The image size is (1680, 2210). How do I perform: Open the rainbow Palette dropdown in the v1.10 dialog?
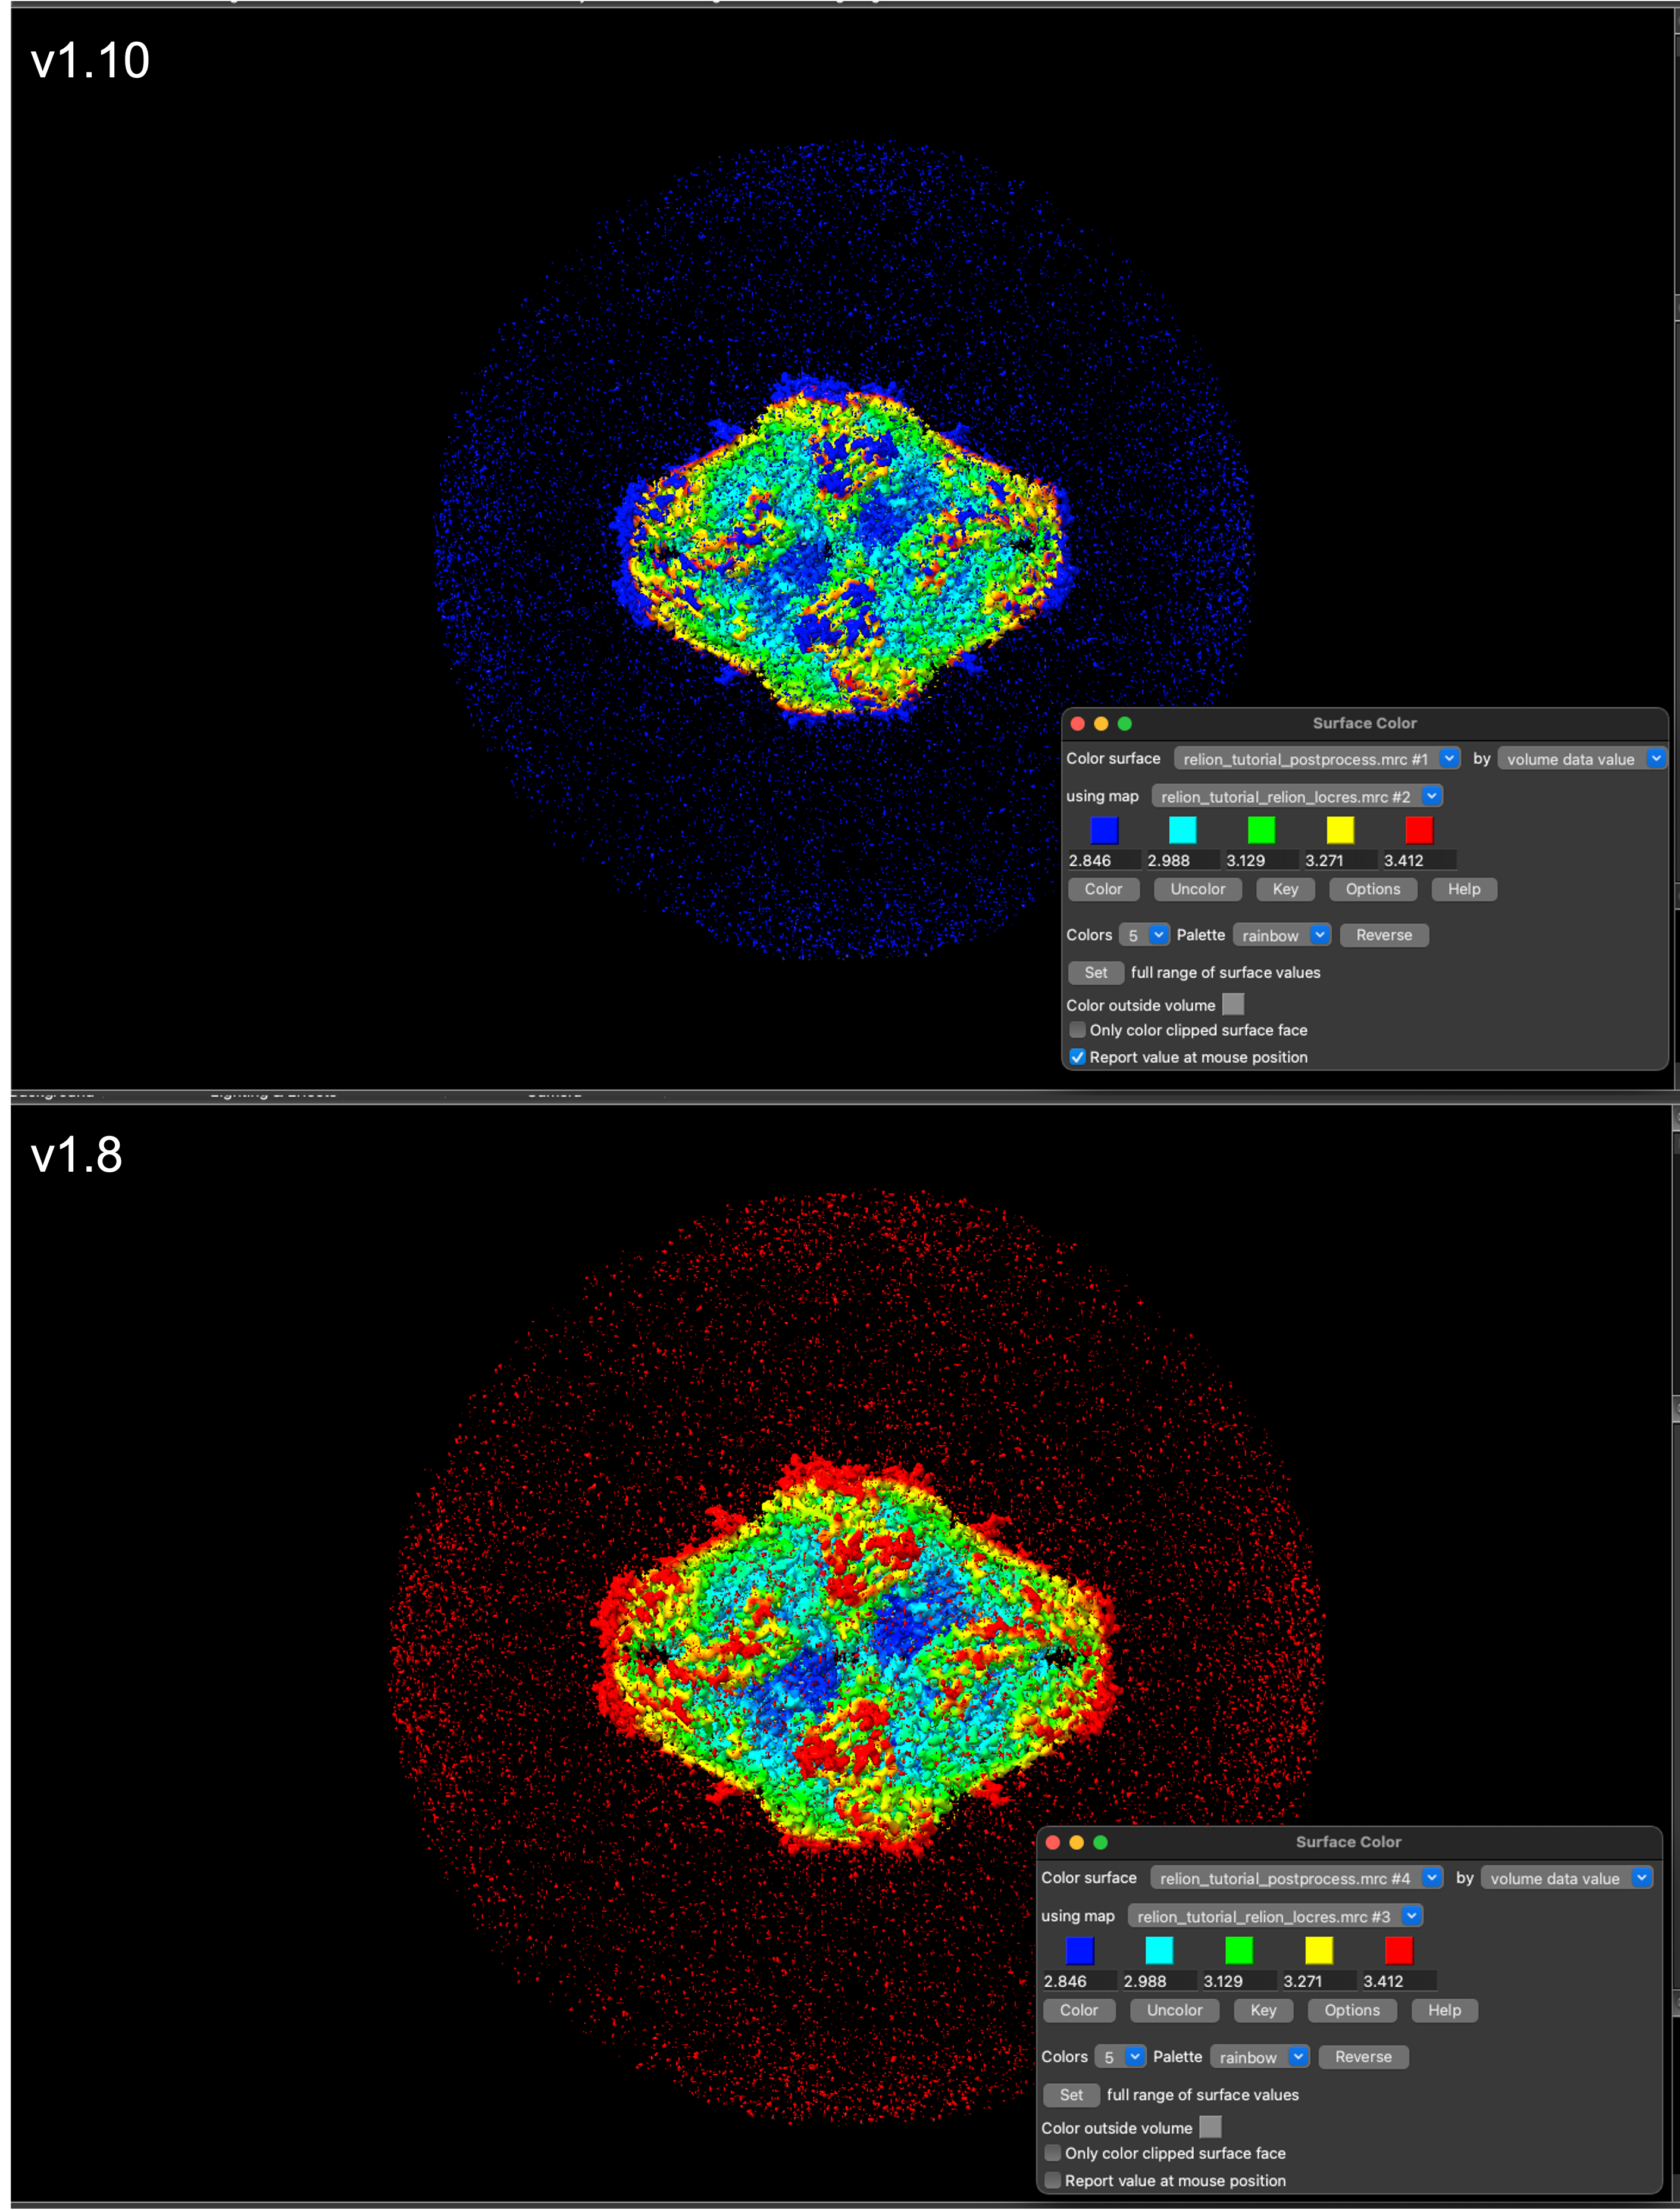[1282, 934]
